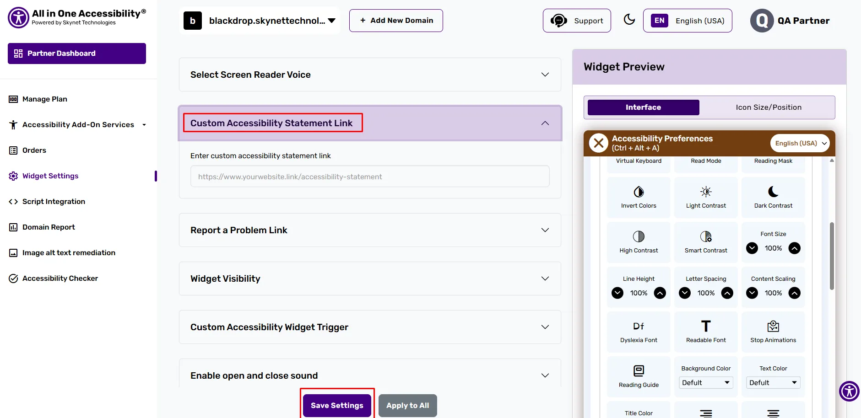Open Text Color dropdown
861x418 pixels.
click(773, 382)
